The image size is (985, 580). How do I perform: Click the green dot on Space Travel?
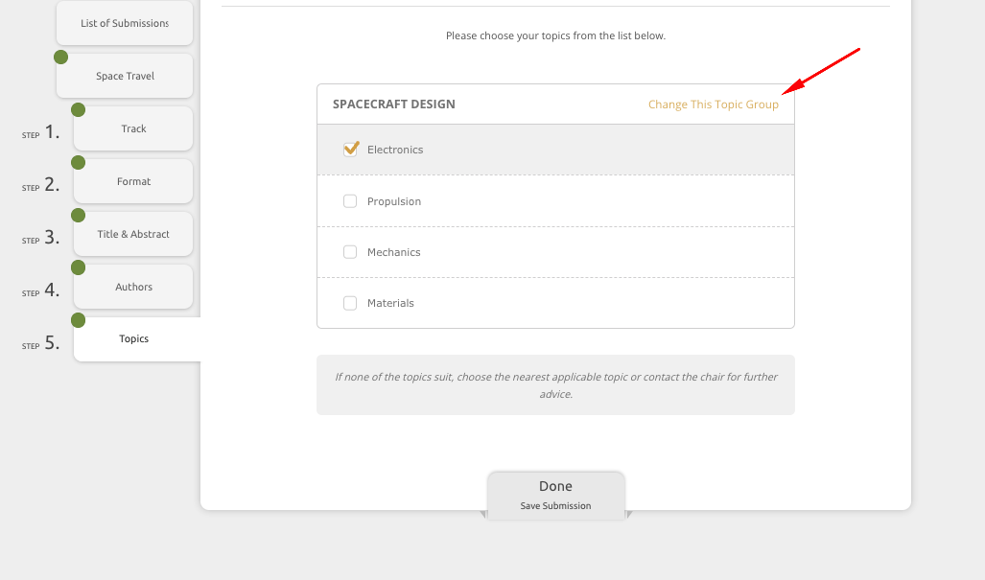(60, 58)
